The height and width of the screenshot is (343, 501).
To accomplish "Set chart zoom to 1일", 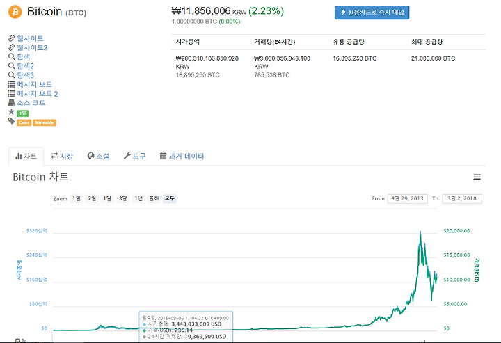I will coord(77,199).
